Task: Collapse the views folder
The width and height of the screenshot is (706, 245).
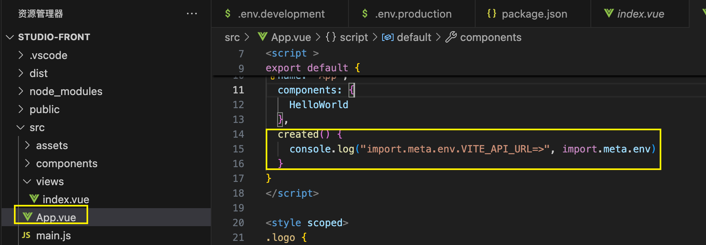Action: pyautogui.click(x=27, y=181)
